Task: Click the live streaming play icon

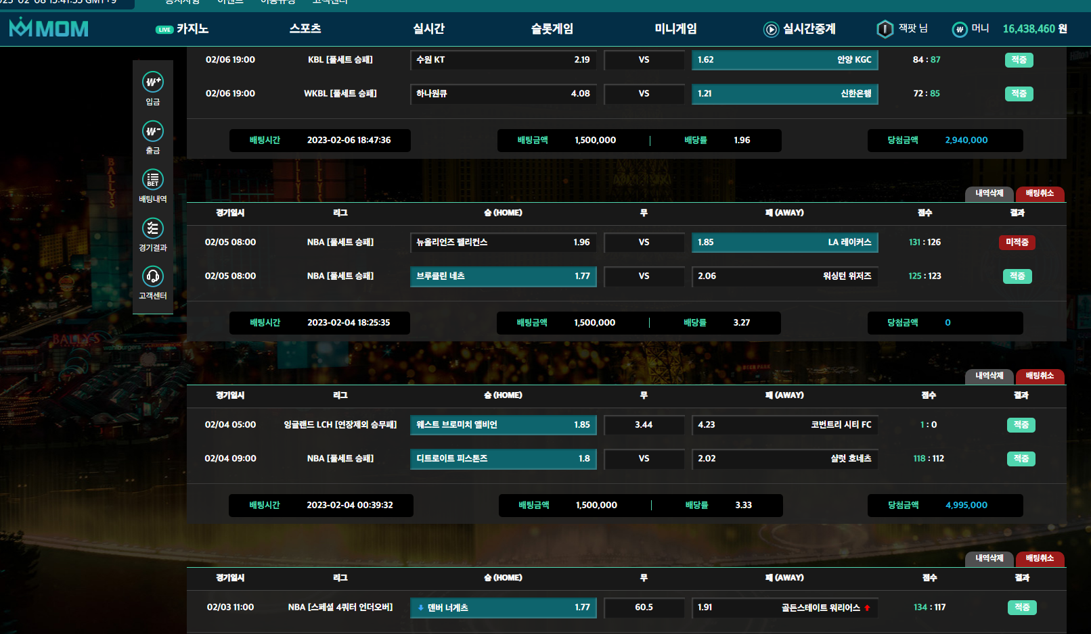Action: click(771, 29)
